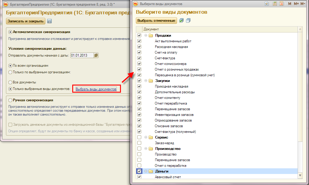The height and width of the screenshot is (185, 309).
Task: Click the Документ column header
Action: tap(219, 29)
